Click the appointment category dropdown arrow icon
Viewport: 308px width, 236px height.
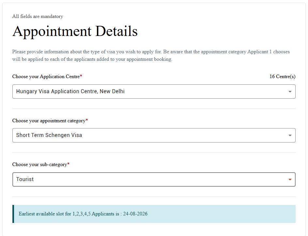[x=290, y=135]
